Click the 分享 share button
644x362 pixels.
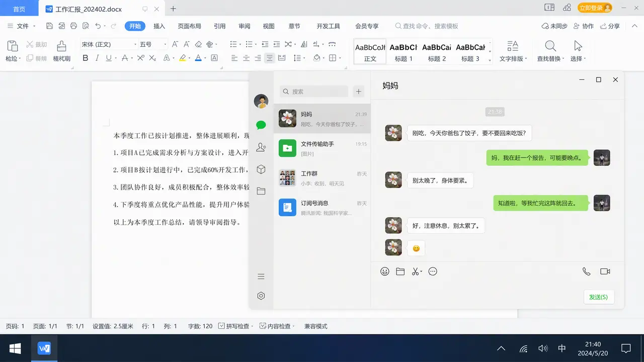click(x=609, y=26)
